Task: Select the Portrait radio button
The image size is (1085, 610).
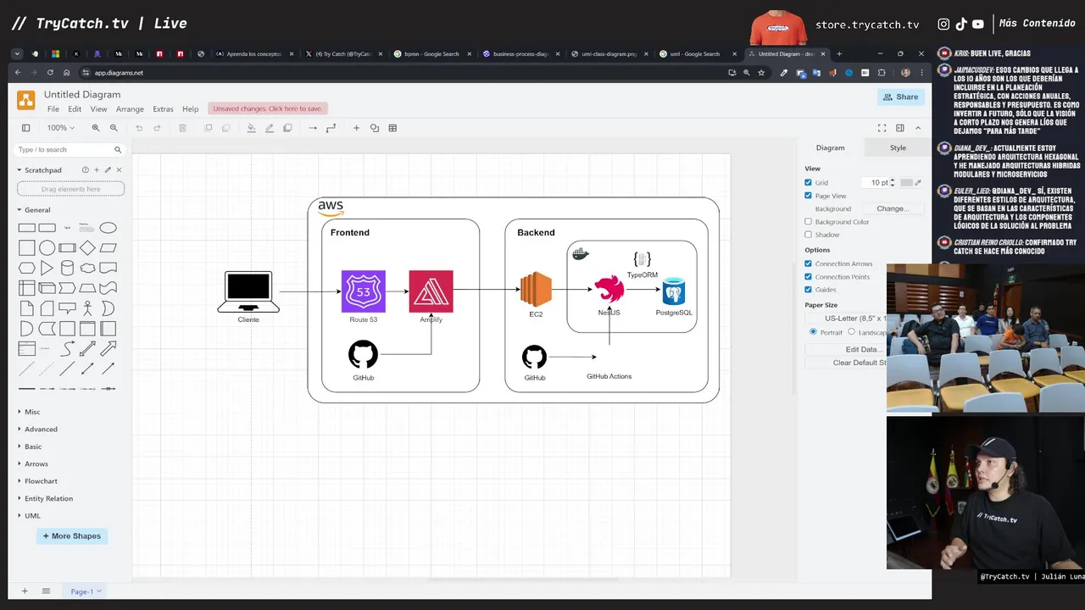Action: coord(813,332)
